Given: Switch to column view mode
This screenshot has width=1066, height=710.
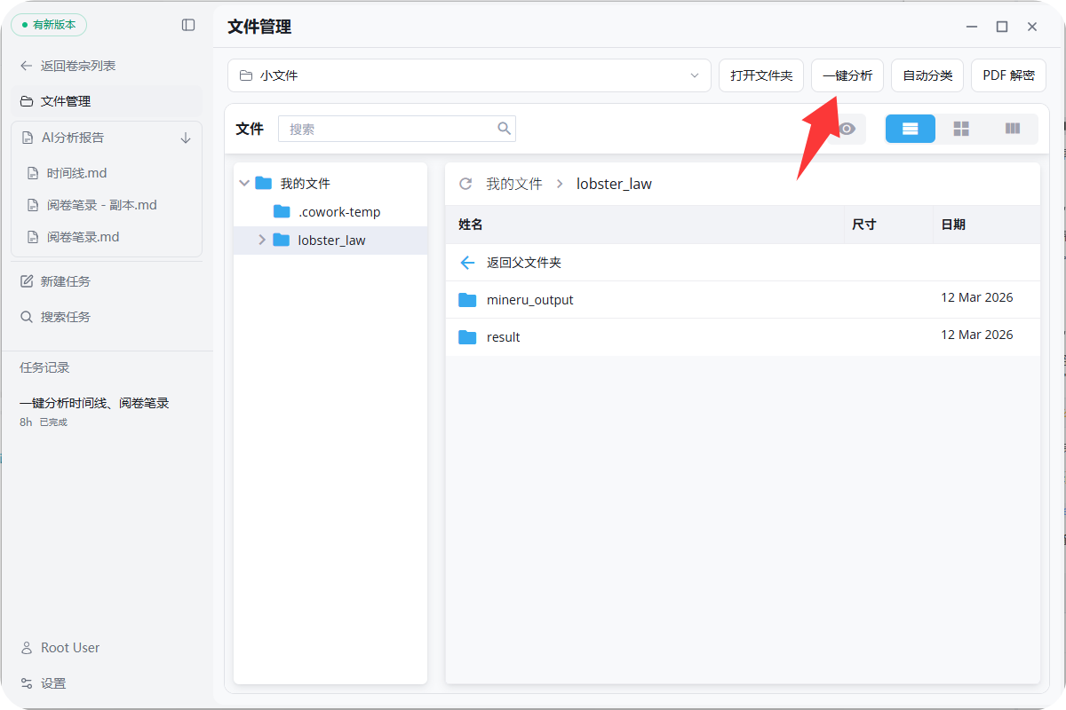Looking at the screenshot, I should point(1012,129).
